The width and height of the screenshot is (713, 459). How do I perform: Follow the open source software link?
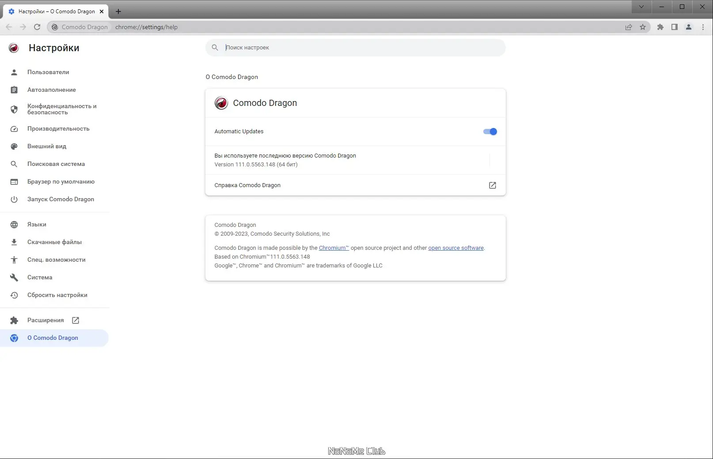pyautogui.click(x=456, y=248)
